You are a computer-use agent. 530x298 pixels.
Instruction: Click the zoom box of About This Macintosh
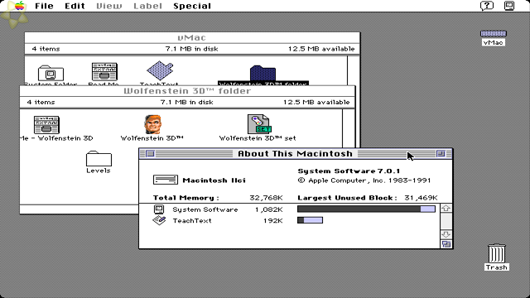pos(441,154)
